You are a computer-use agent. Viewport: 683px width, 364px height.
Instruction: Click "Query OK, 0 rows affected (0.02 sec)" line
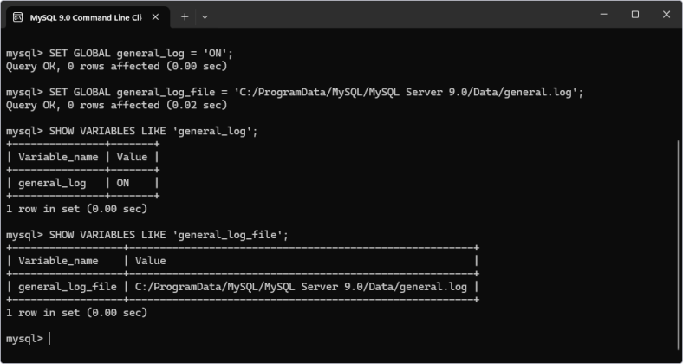click(117, 106)
